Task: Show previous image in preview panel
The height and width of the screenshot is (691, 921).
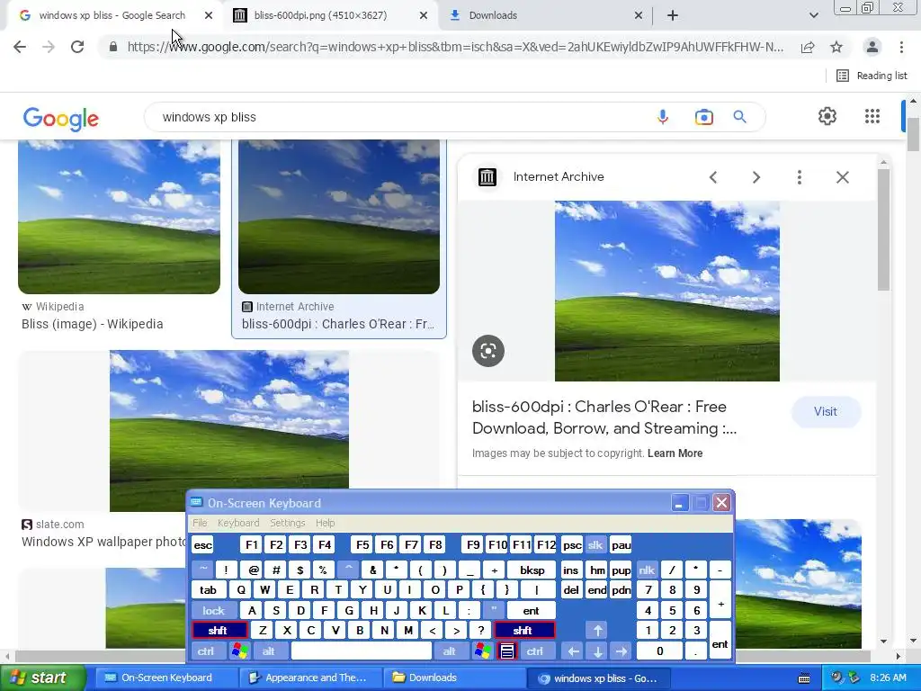Action: [713, 177]
